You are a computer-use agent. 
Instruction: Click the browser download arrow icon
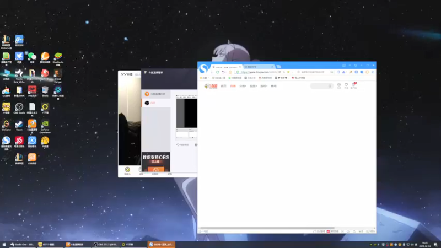coord(373,72)
